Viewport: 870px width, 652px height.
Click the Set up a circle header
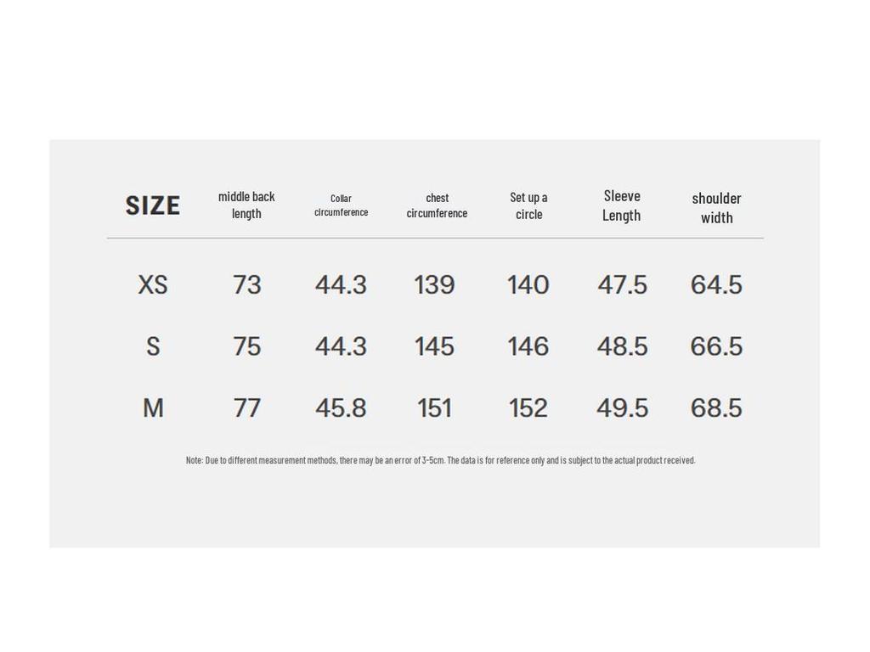[528, 205]
